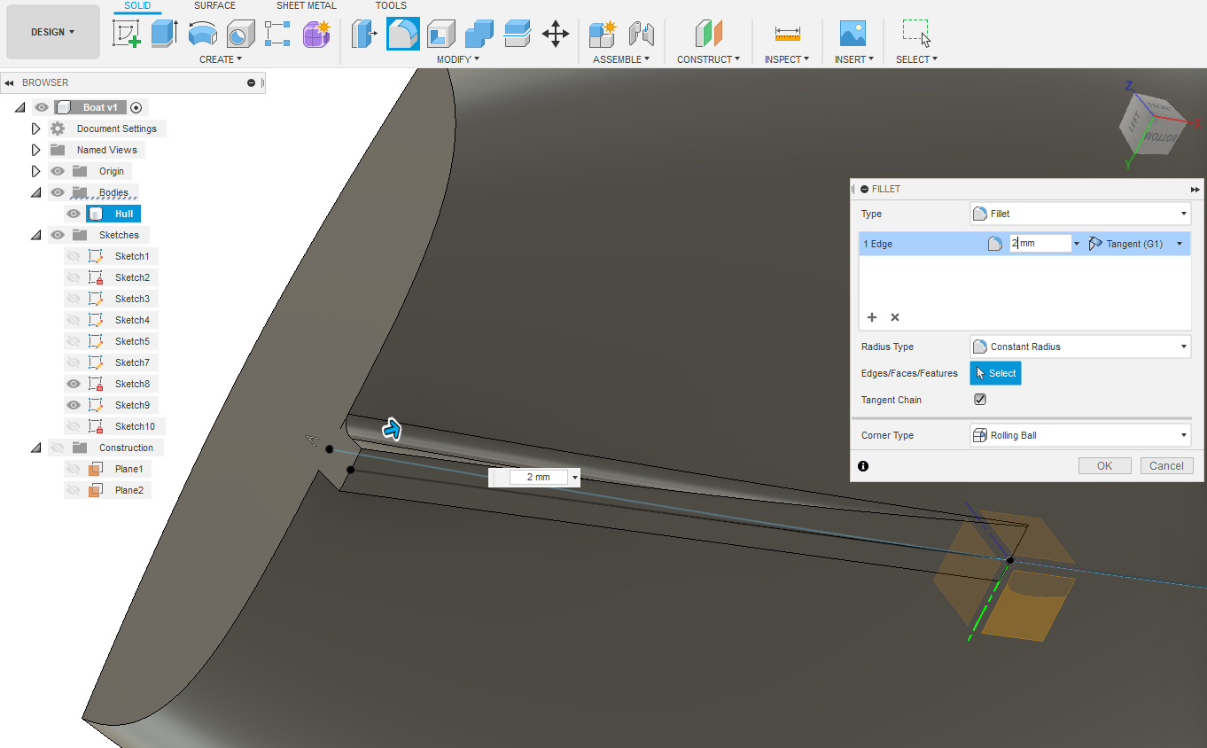Open the MODIFY menu
Image resolution: width=1207 pixels, height=748 pixels.
click(458, 59)
